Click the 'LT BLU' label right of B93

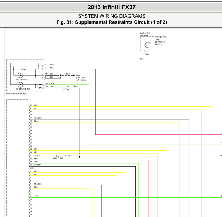tap(68, 155)
